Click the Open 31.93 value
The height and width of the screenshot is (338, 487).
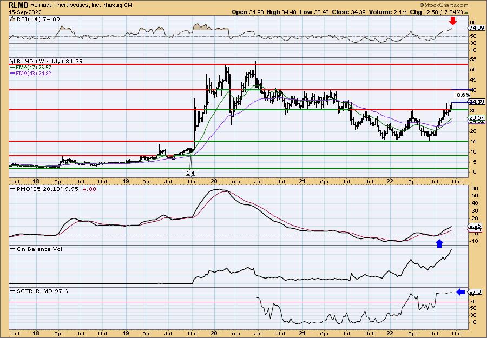(x=248, y=12)
